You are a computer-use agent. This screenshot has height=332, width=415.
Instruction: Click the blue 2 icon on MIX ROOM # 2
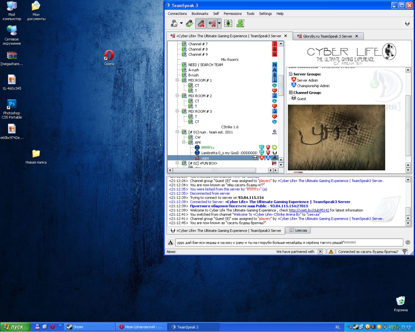(274, 96)
